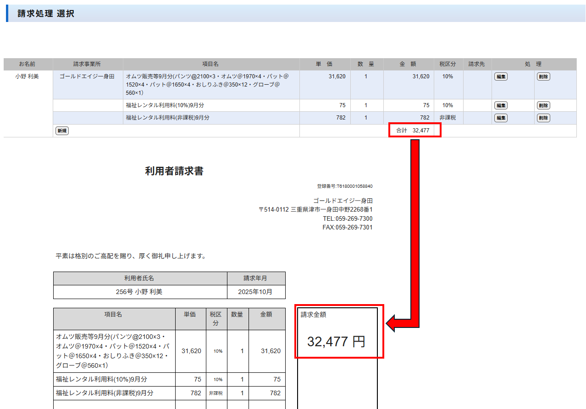Click 削除 button for オムツ販売等9月分 row

[x=543, y=77]
